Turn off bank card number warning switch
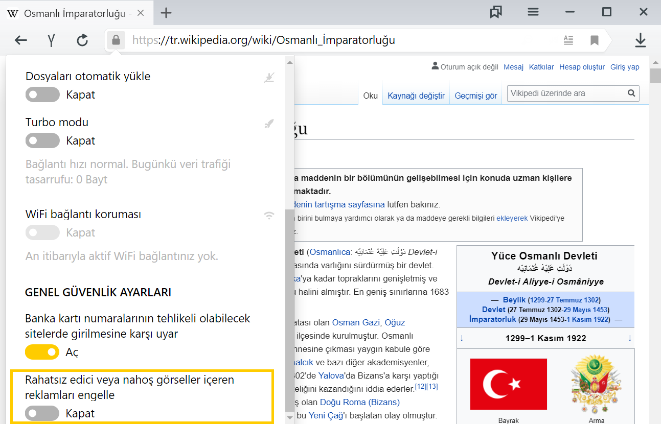Image resolution: width=661 pixels, height=424 pixels. (42, 352)
